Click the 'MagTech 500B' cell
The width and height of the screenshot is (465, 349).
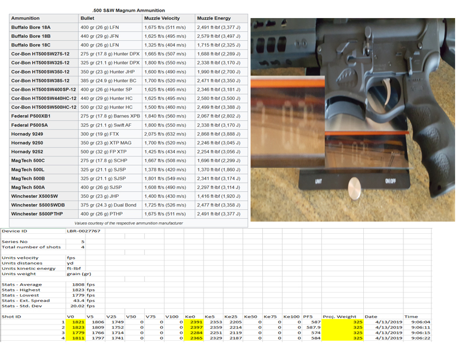[44, 179]
